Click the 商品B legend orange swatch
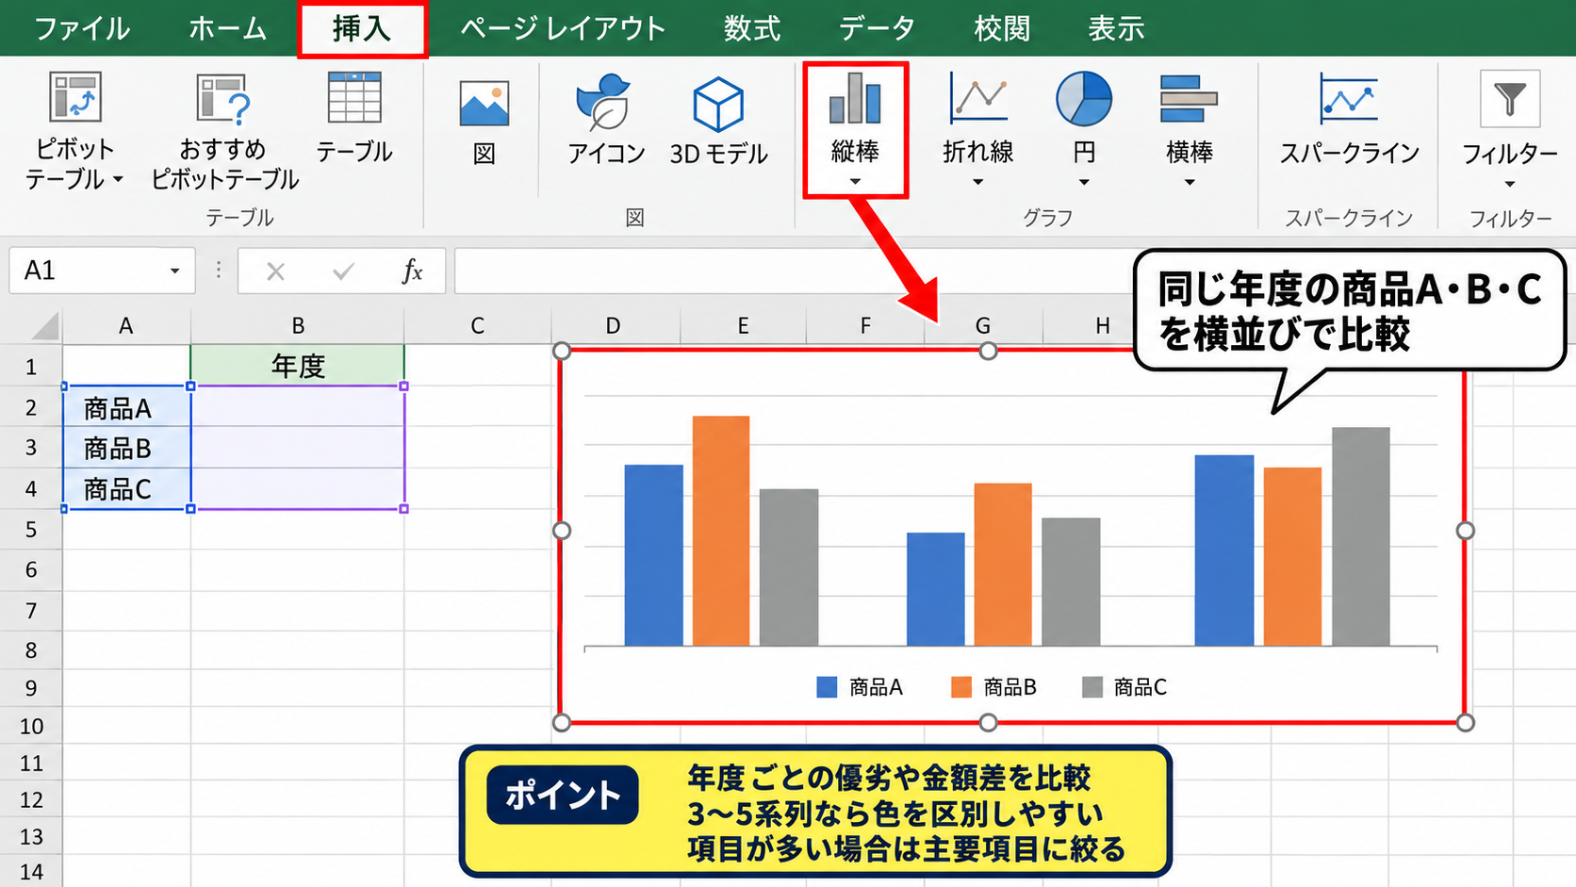This screenshot has width=1576, height=887. [961, 687]
